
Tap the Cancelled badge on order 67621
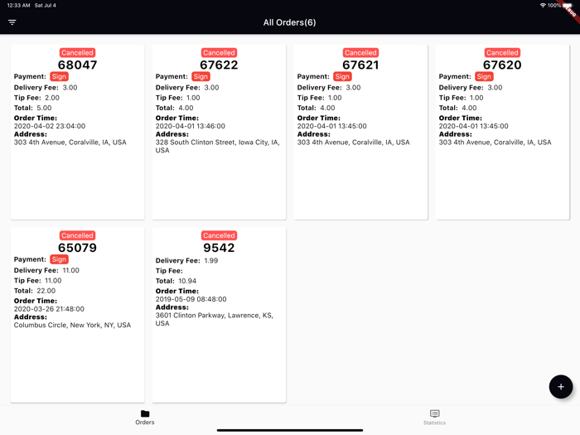360,52
